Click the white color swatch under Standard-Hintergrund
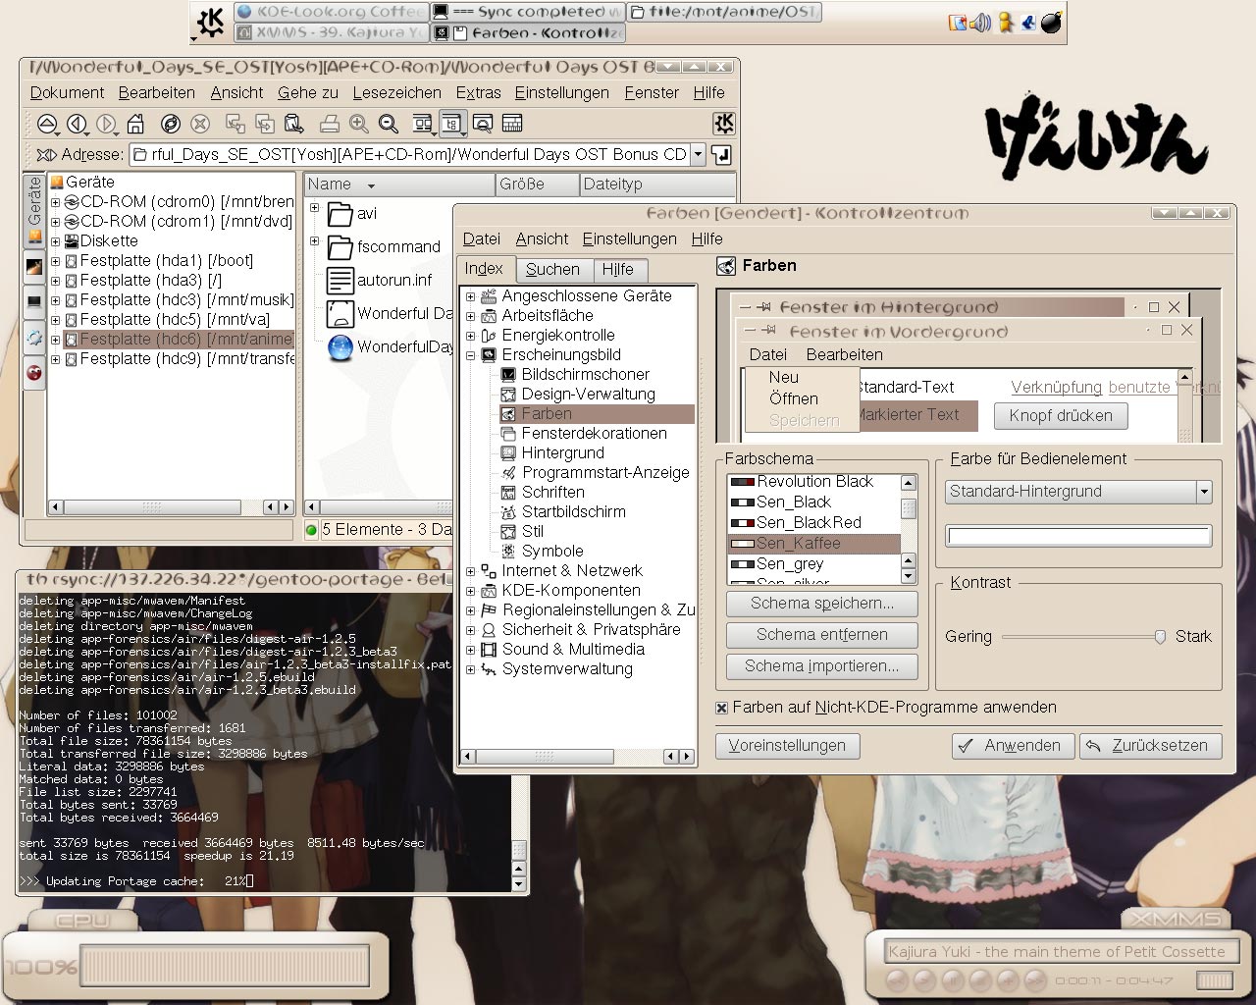Screen dimensions: 1256x1005 1078,536
